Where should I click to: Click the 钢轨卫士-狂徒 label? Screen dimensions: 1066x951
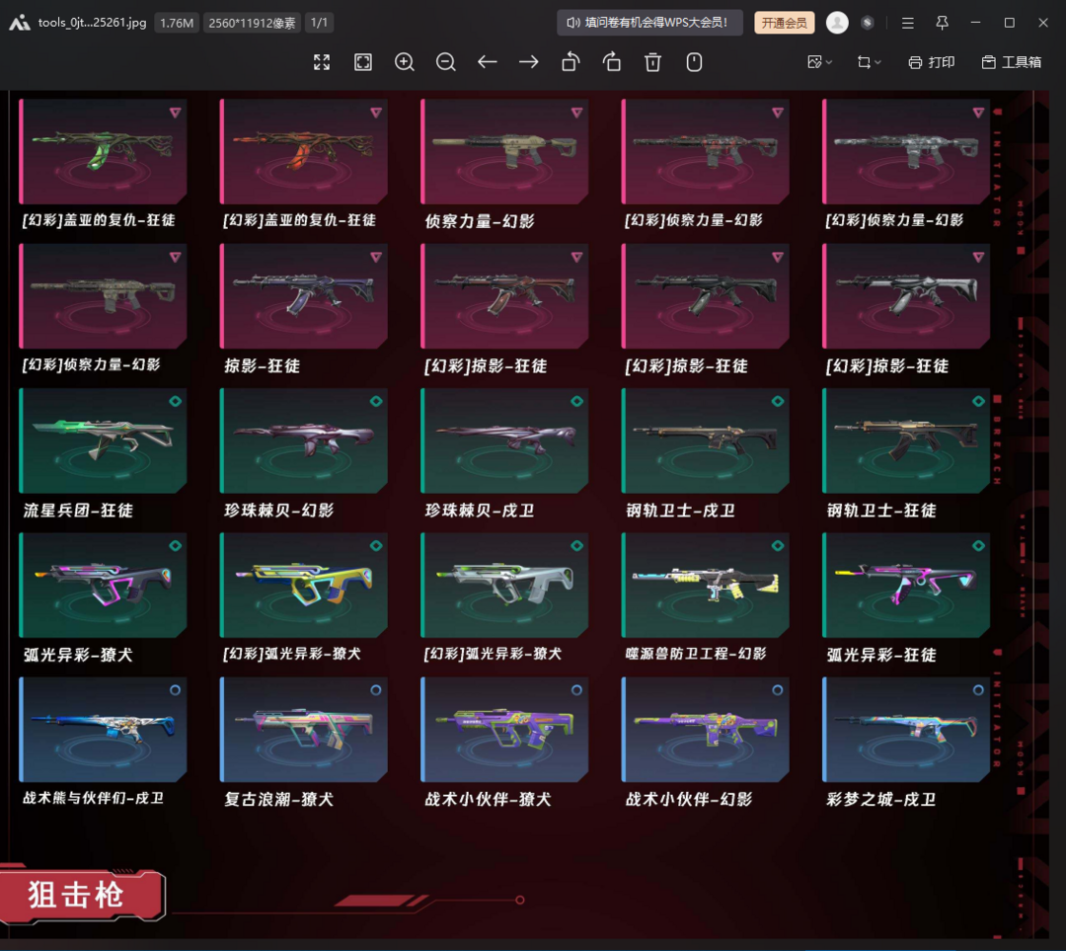point(881,511)
